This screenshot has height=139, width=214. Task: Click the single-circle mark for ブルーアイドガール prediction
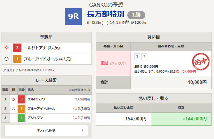[6, 59]
